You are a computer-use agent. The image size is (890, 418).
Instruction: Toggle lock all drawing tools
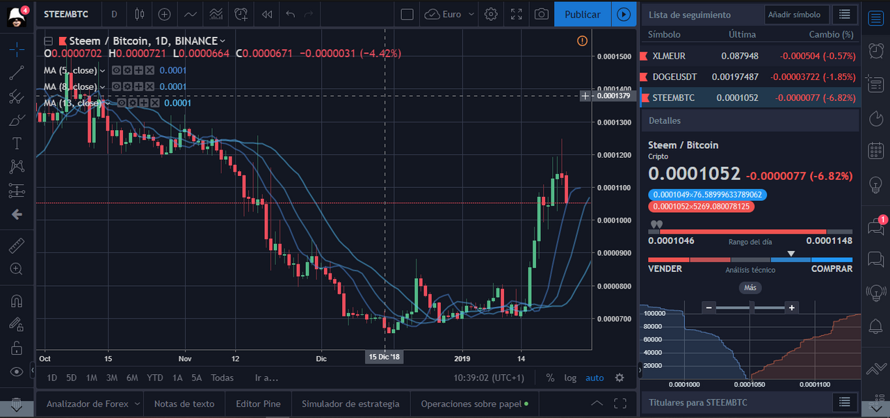tap(17, 348)
